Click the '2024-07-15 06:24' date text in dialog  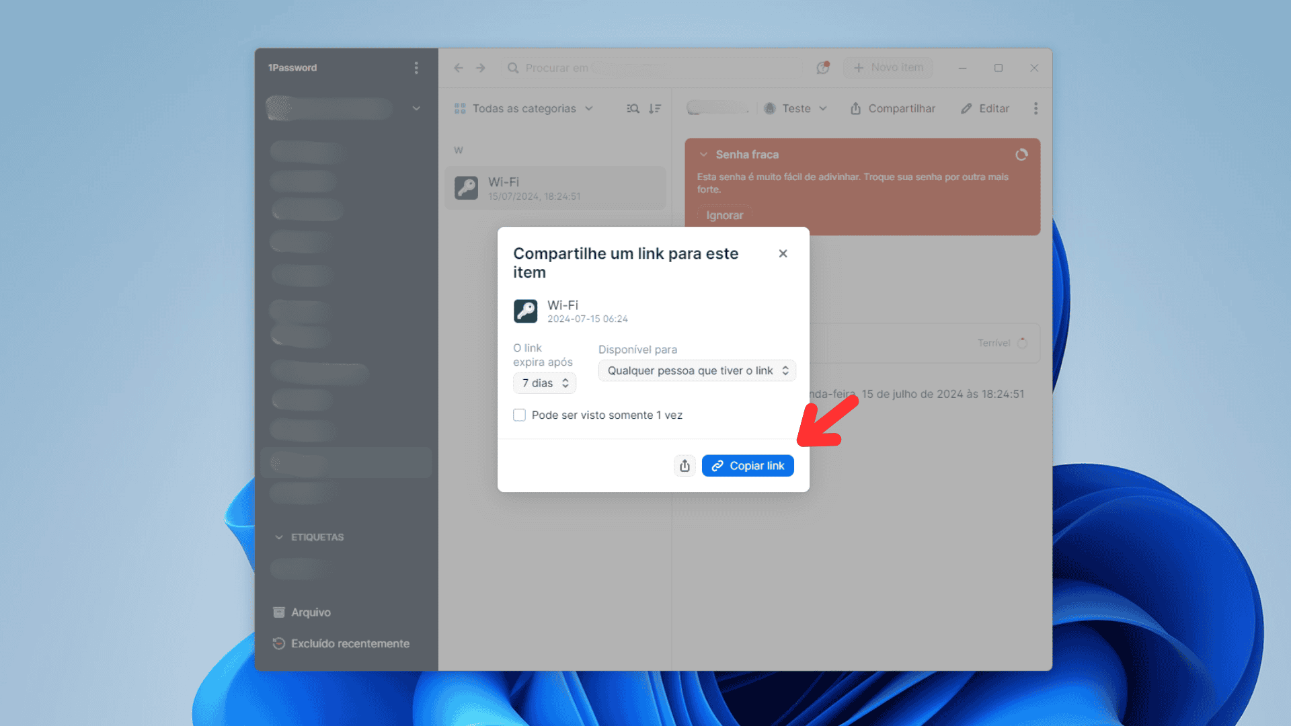point(587,319)
